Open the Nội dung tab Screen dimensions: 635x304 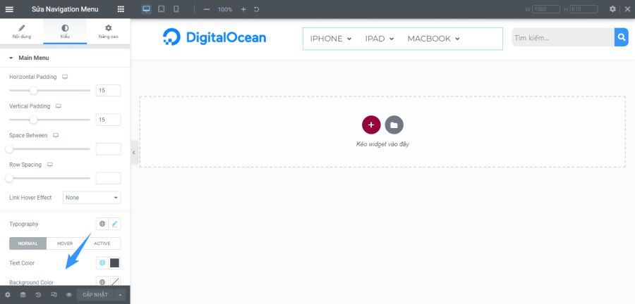click(21, 32)
